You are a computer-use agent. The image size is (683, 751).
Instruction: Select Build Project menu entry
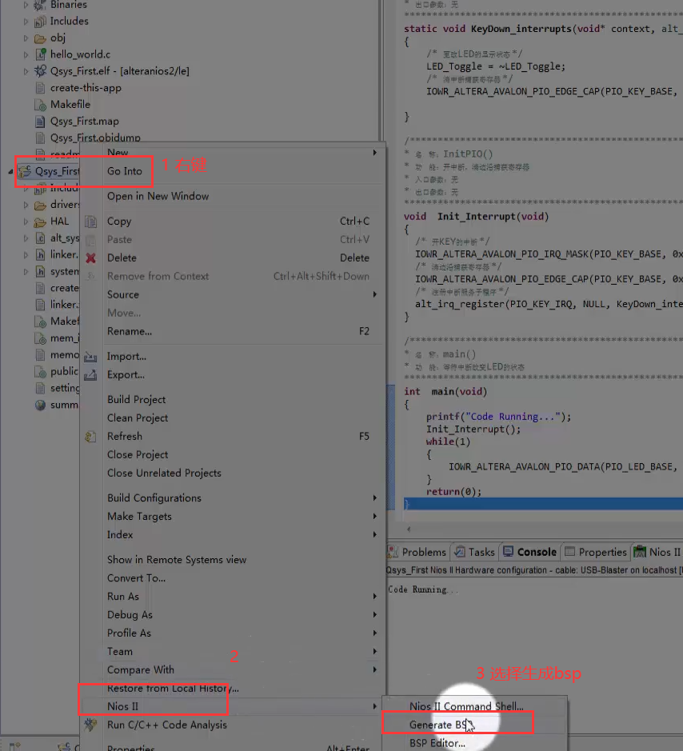pyautogui.click(x=137, y=399)
